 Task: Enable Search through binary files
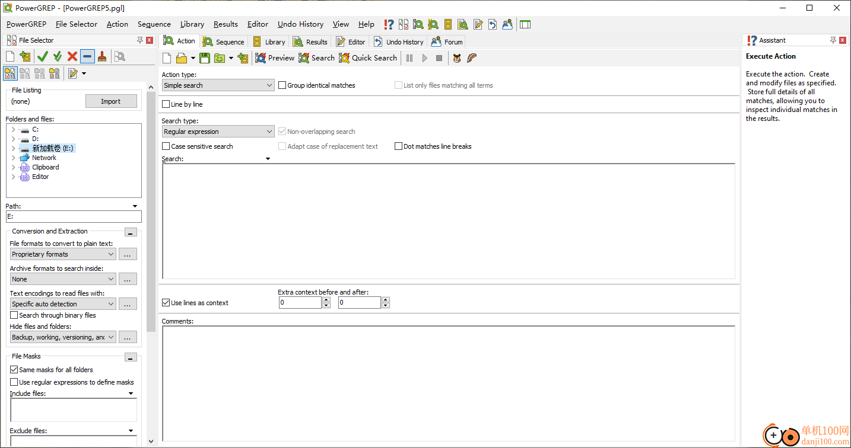53,315
